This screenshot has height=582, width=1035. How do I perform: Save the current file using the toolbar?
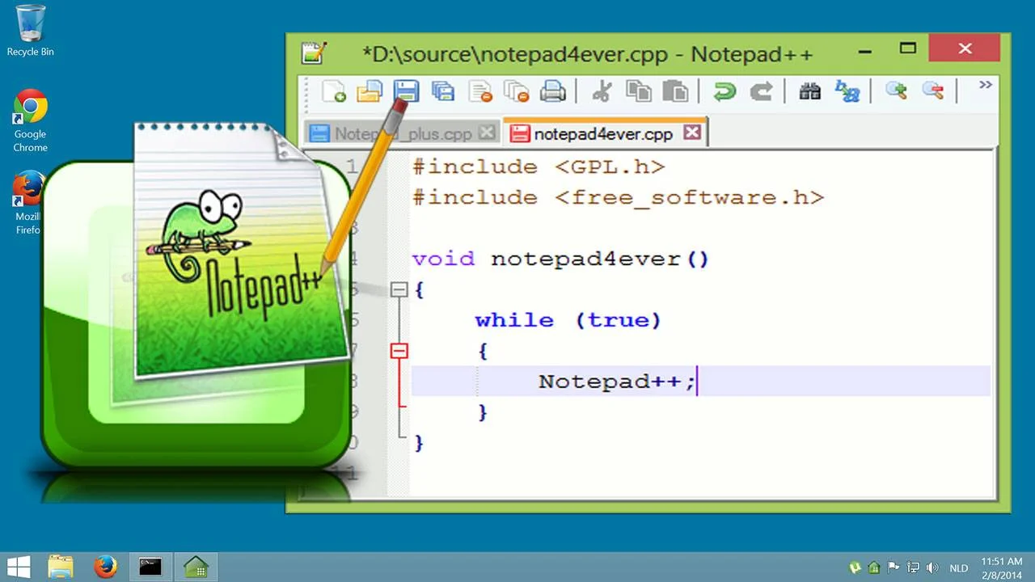coord(406,91)
